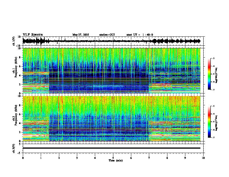Click the 'VLF Spectra' plot title
229x177 pixels.
coord(33,35)
